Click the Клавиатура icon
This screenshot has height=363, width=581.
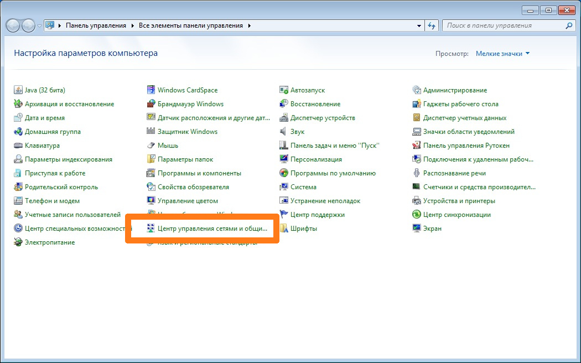tap(18, 146)
